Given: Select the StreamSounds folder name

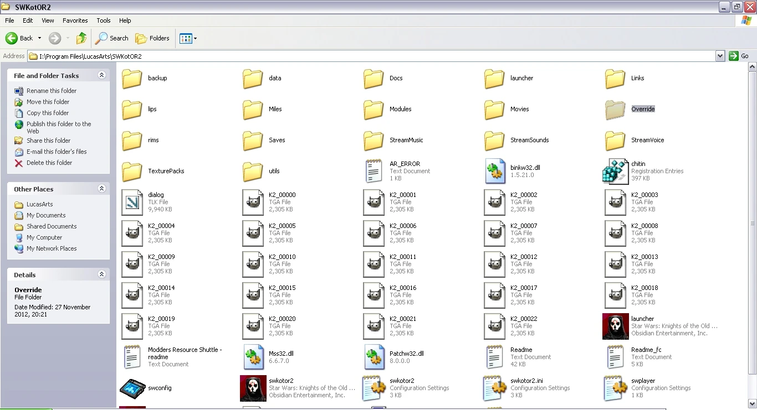Looking at the screenshot, I should (529, 140).
